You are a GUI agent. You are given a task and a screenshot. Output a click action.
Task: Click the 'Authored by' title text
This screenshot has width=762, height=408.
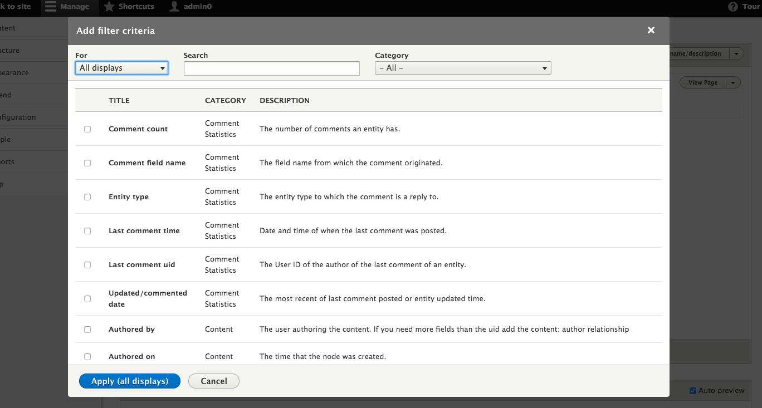[x=132, y=330]
